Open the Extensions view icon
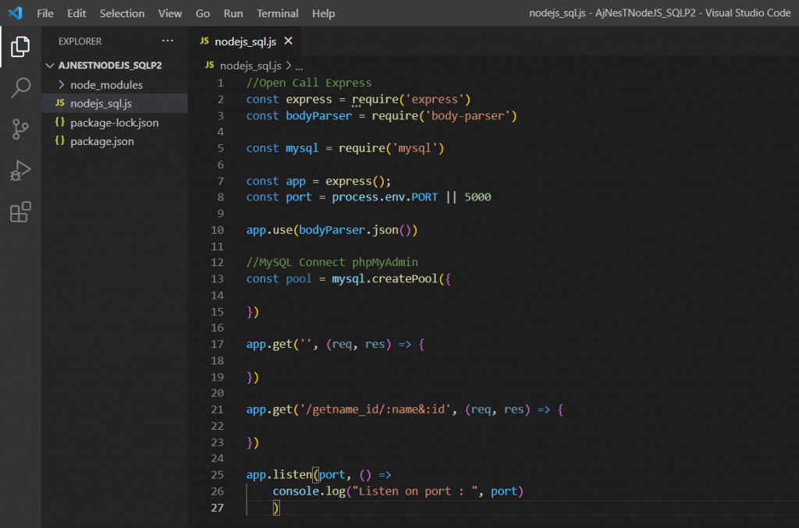The width and height of the screenshot is (799, 528). point(20,212)
